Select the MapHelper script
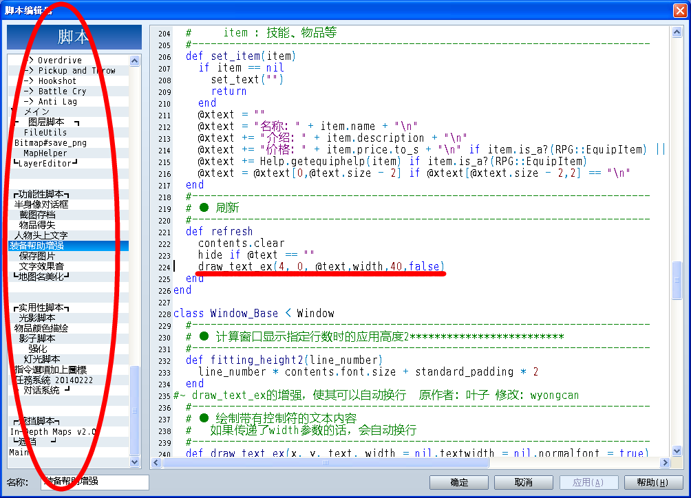The width and height of the screenshot is (691, 498). tap(68, 153)
